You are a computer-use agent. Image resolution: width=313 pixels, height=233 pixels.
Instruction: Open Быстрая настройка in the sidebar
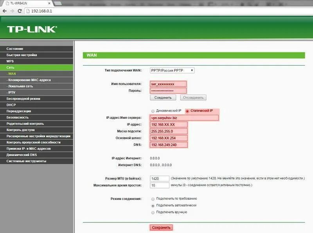point(36,55)
